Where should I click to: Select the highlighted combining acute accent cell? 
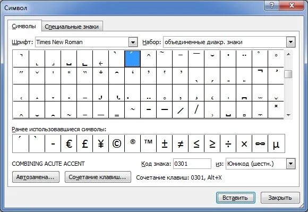click(x=132, y=59)
